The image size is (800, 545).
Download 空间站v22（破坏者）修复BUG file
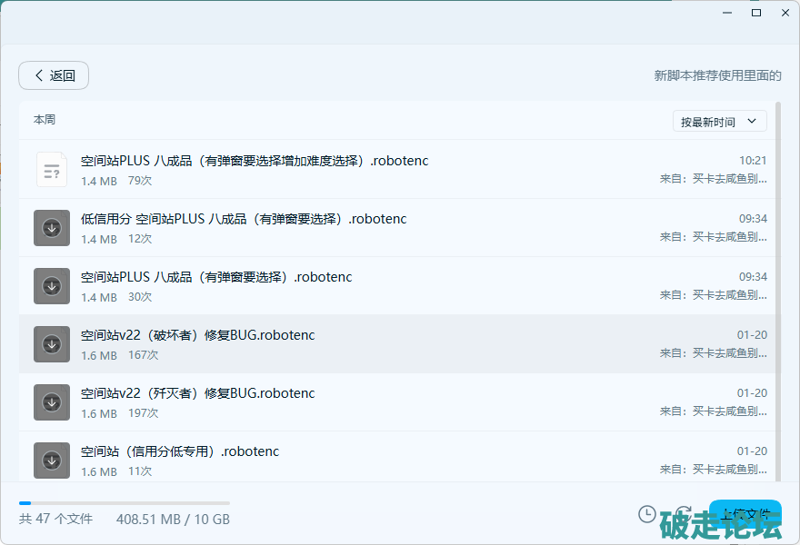[x=52, y=344]
